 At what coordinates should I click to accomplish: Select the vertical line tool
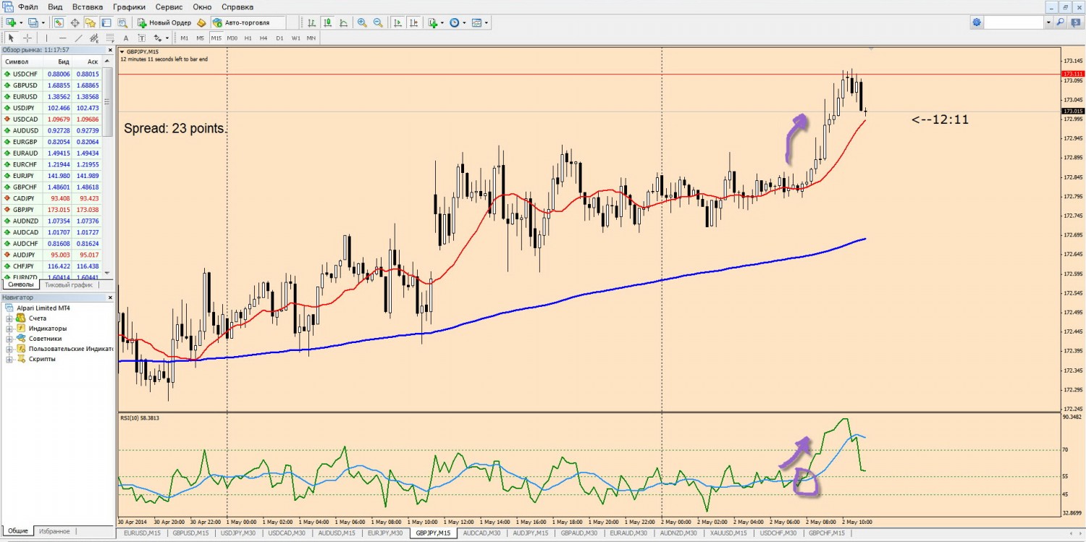[x=46, y=38]
